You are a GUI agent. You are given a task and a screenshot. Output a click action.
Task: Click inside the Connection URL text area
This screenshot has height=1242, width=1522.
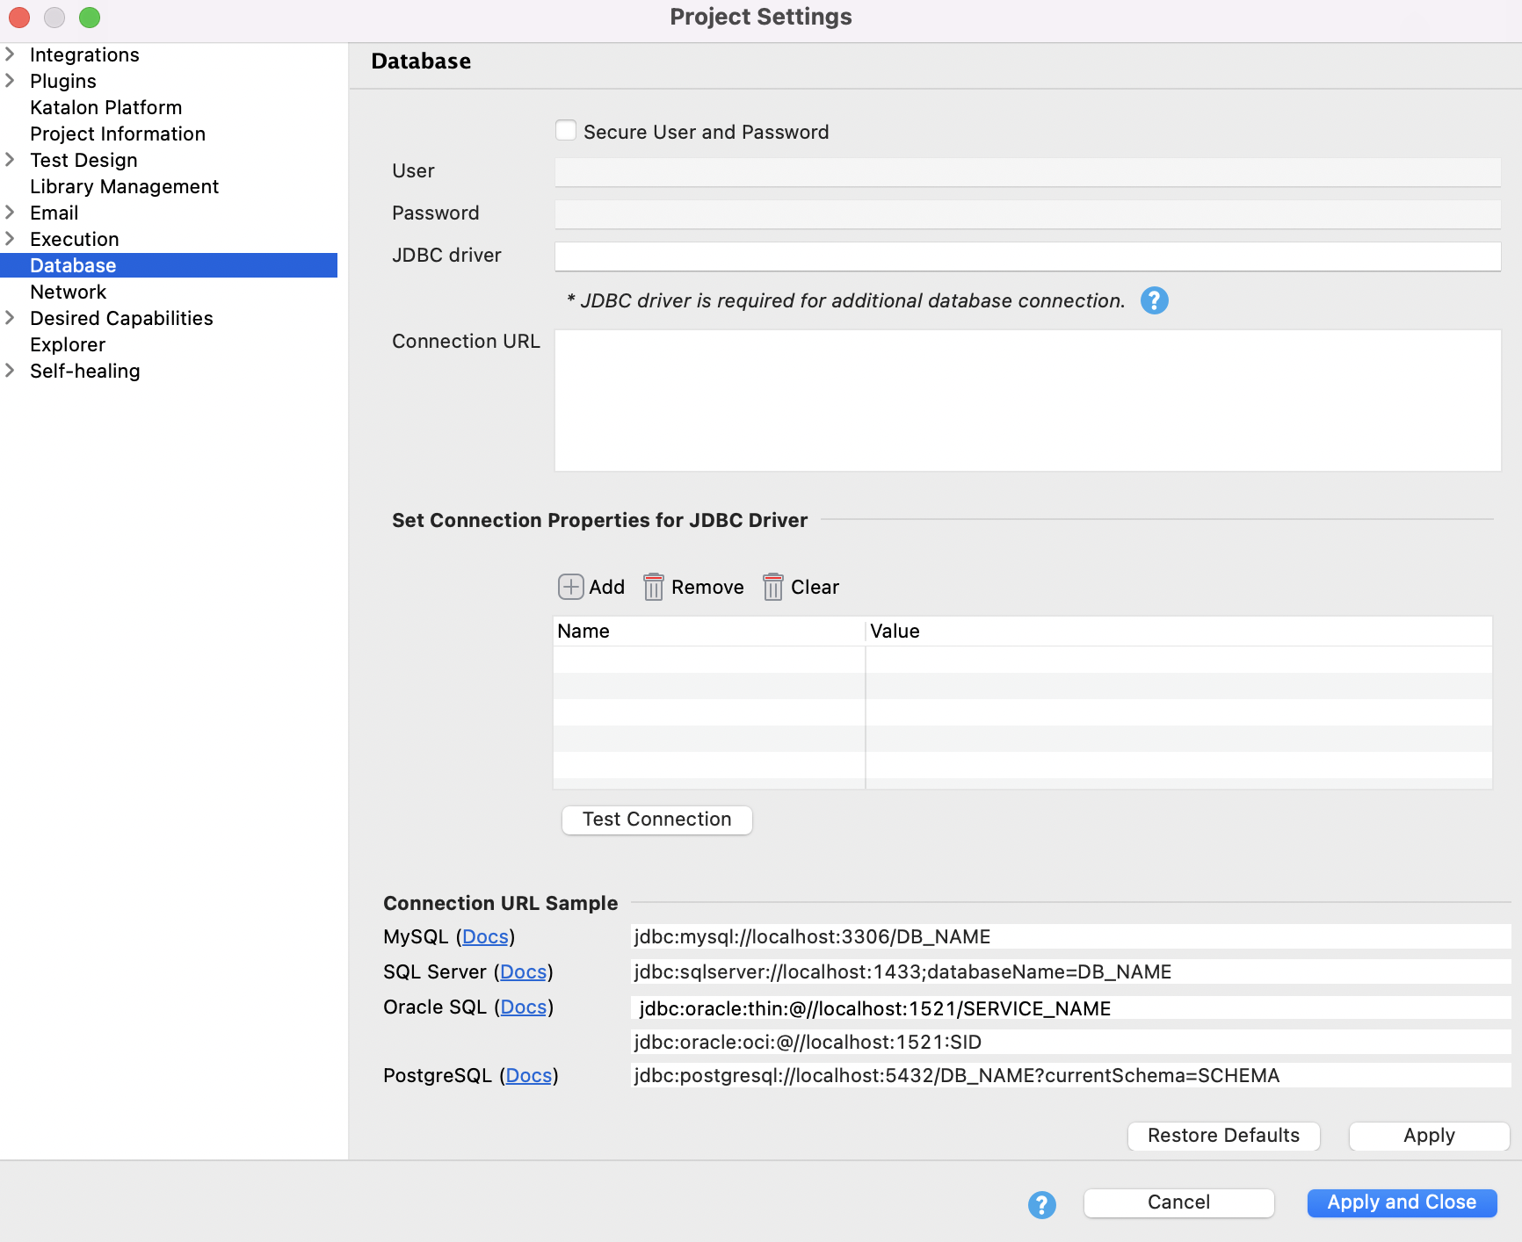pos(1026,401)
